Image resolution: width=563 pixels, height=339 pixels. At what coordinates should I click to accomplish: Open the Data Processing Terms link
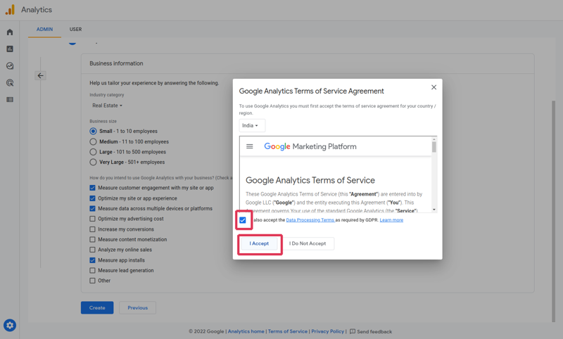click(x=310, y=220)
